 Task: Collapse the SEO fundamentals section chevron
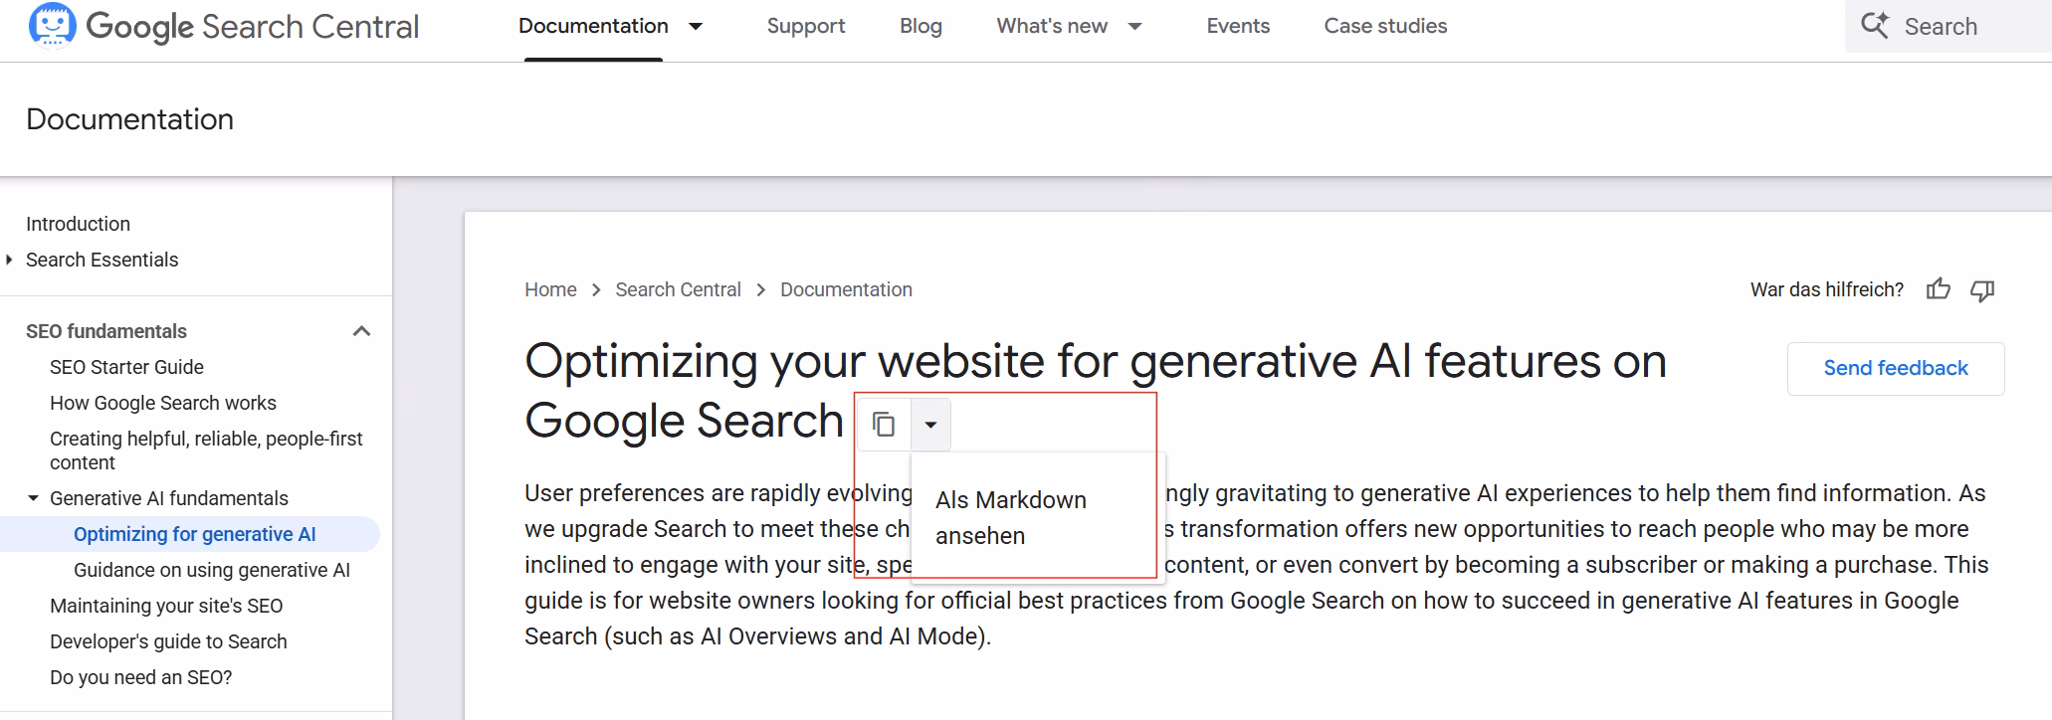(362, 331)
